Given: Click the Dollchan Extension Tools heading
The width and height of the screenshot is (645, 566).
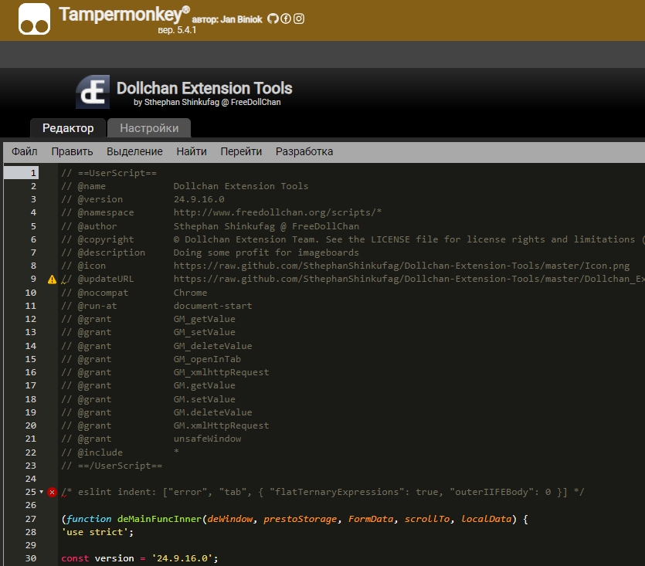Looking at the screenshot, I should point(205,89).
